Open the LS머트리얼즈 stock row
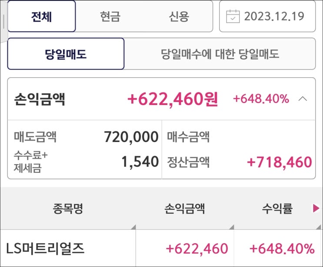 point(45,249)
